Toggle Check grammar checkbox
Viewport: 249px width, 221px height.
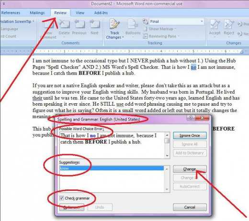pyautogui.click(x=61, y=198)
